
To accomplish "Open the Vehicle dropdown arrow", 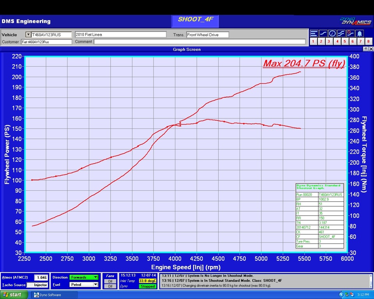I will [28, 35].
